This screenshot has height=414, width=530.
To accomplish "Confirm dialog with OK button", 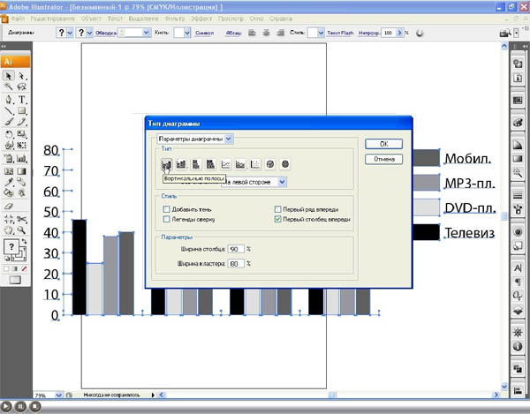I will click(x=383, y=143).
